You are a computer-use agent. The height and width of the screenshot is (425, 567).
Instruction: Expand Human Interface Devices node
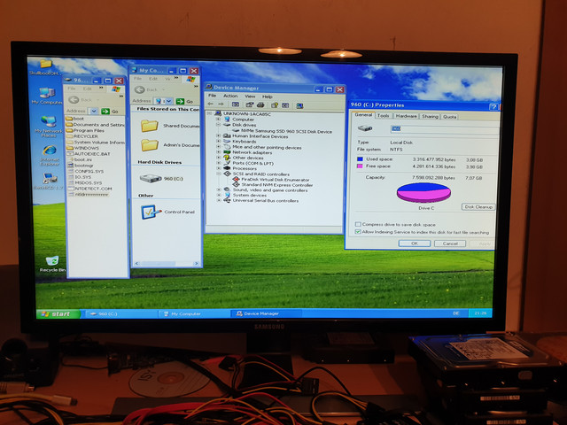(218, 136)
